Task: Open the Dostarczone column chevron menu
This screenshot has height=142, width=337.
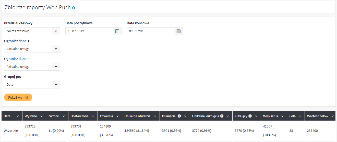Action: coord(93,116)
